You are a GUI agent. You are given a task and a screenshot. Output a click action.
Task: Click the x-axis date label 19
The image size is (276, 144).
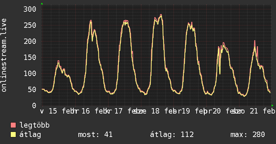[x=186, y=111]
